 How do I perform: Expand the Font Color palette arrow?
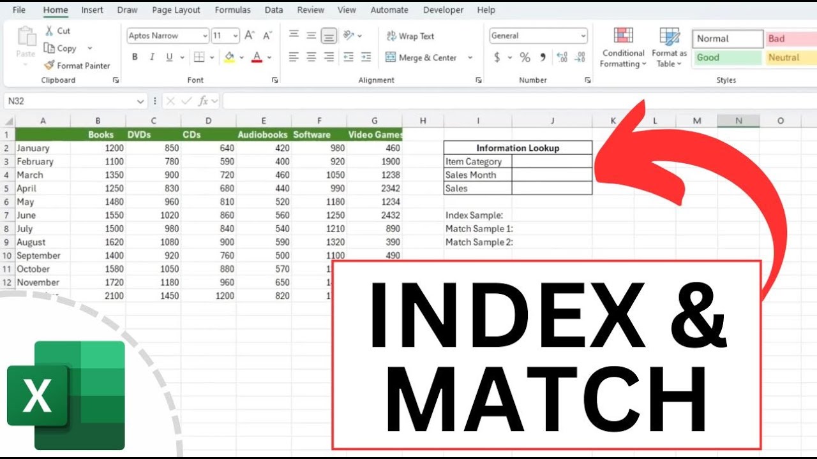pyautogui.click(x=269, y=57)
